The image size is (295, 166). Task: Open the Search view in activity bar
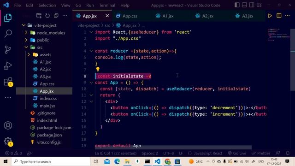click(8, 34)
